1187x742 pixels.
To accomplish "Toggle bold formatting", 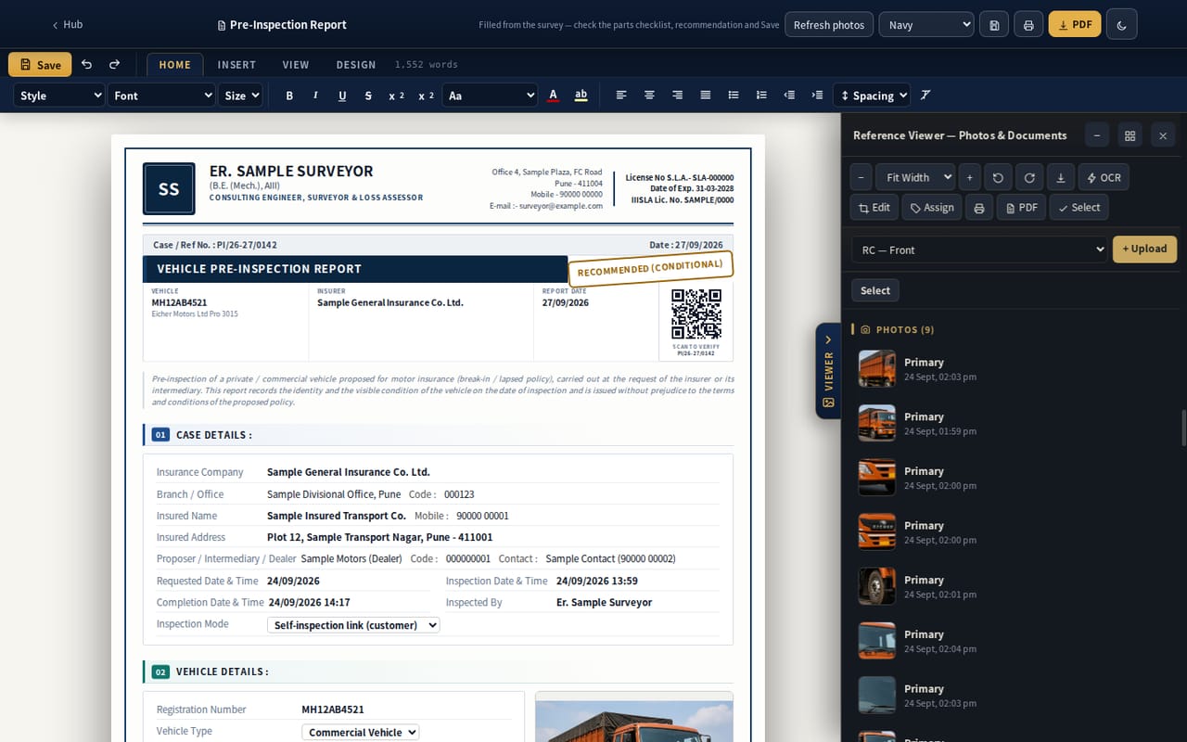I will [x=289, y=96].
